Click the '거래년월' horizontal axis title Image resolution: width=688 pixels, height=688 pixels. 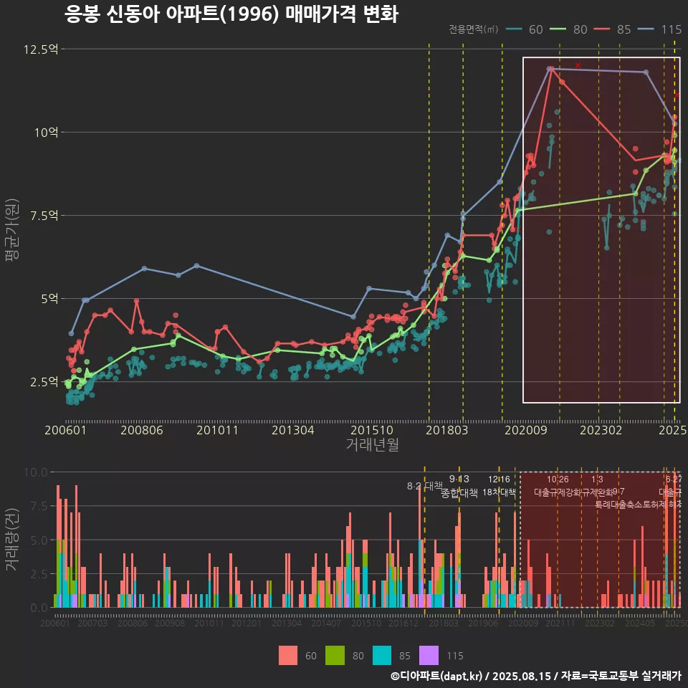point(373,444)
